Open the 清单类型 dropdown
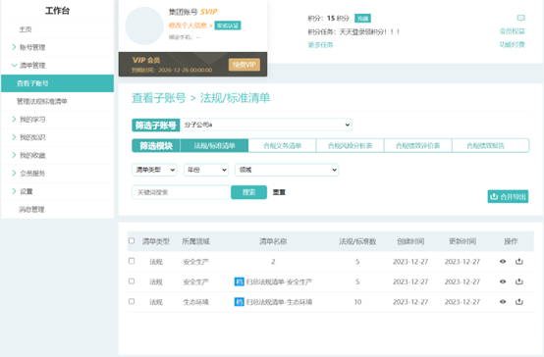544x357 pixels. click(154, 170)
